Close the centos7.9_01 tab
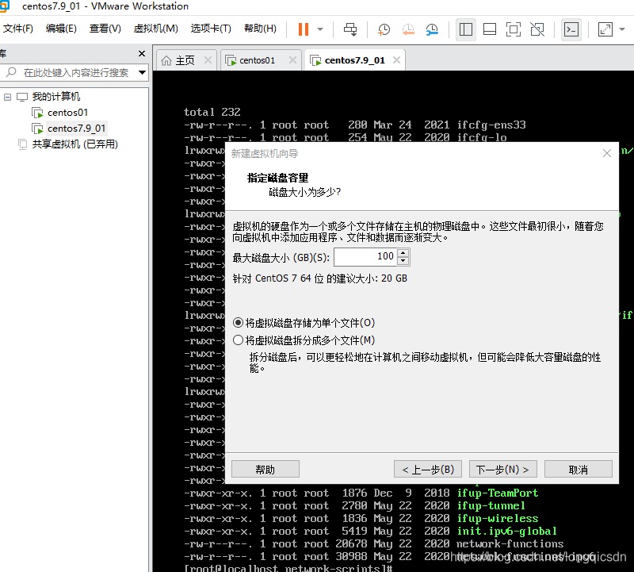 click(397, 60)
